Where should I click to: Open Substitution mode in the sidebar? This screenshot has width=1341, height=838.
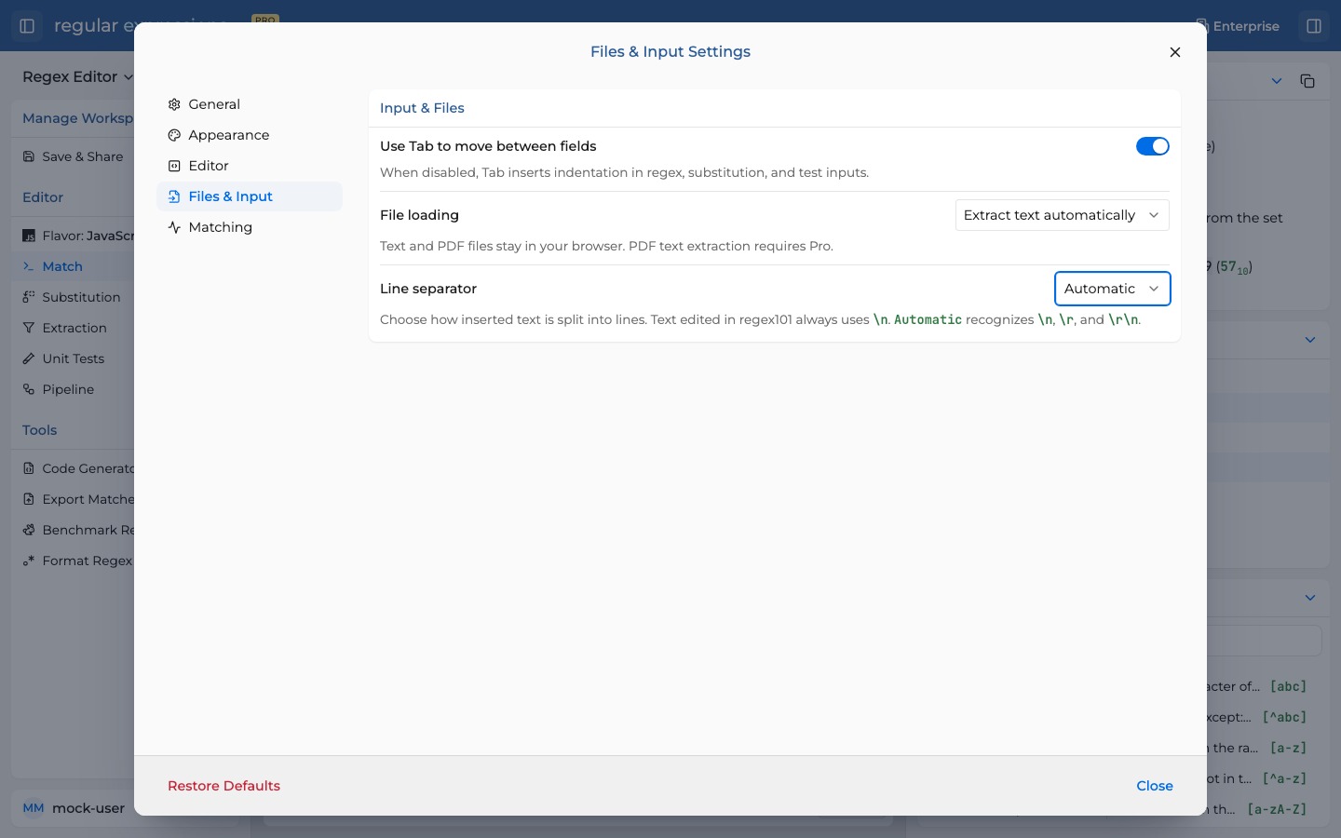[74, 297]
